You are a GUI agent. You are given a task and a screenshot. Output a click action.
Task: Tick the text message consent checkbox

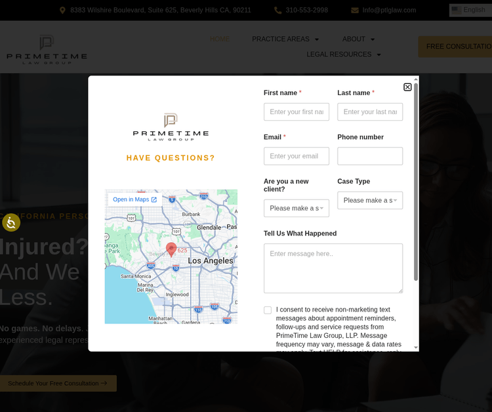[268, 310]
